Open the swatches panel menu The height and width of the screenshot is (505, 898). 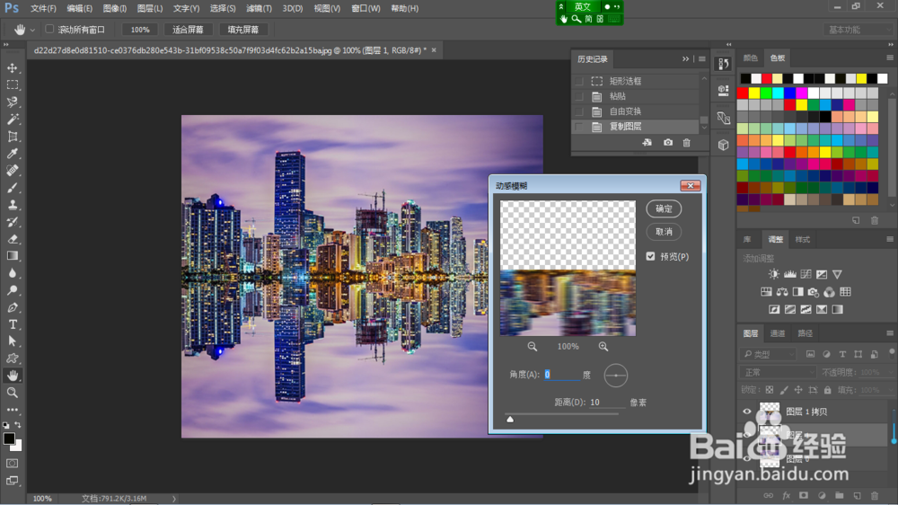point(889,58)
